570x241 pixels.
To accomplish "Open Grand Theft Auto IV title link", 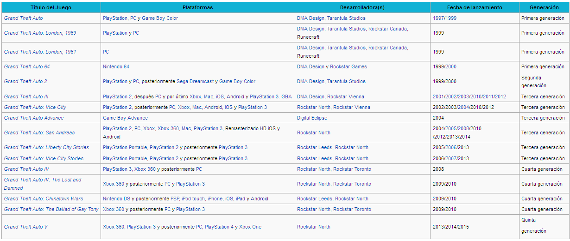I will coord(26,169).
